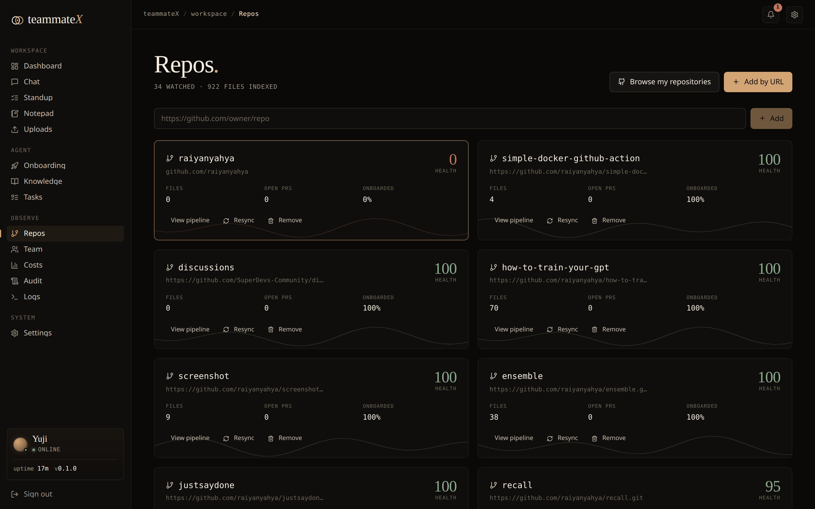The height and width of the screenshot is (509, 815).
Task: Click the branch icon beside raiyanyahya
Action: pos(170,158)
